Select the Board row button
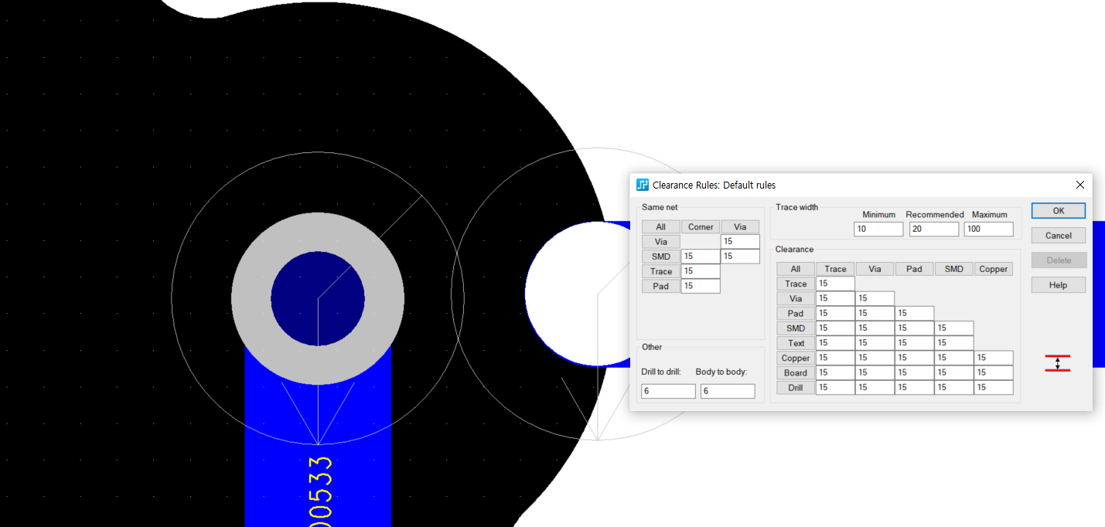 click(796, 373)
